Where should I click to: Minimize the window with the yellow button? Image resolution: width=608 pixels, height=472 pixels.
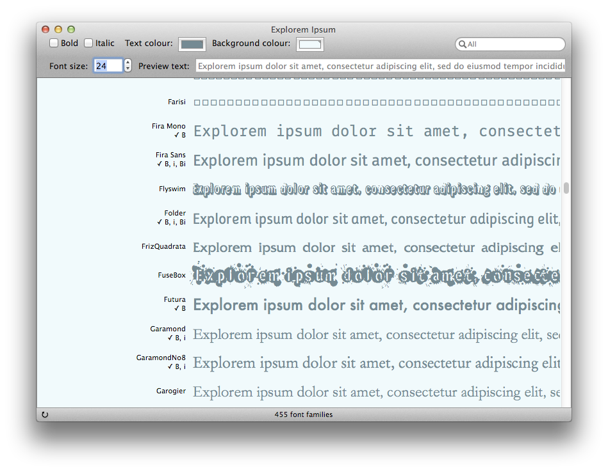click(58, 29)
